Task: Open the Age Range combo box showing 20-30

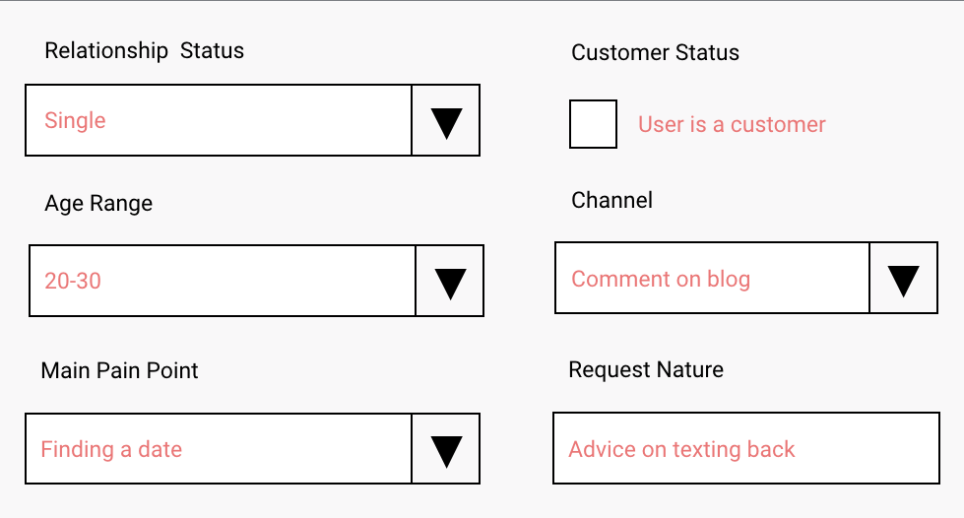Action: pos(224,282)
